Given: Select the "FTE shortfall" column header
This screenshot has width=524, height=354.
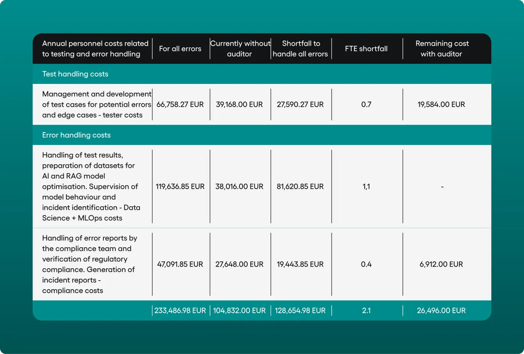Looking at the screenshot, I should (366, 49).
